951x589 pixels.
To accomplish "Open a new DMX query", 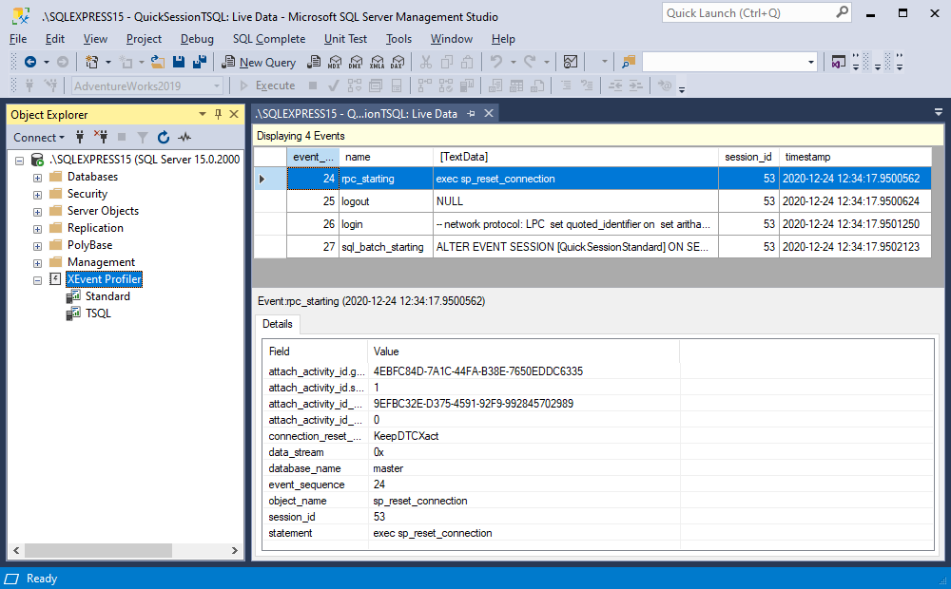I will click(x=356, y=62).
